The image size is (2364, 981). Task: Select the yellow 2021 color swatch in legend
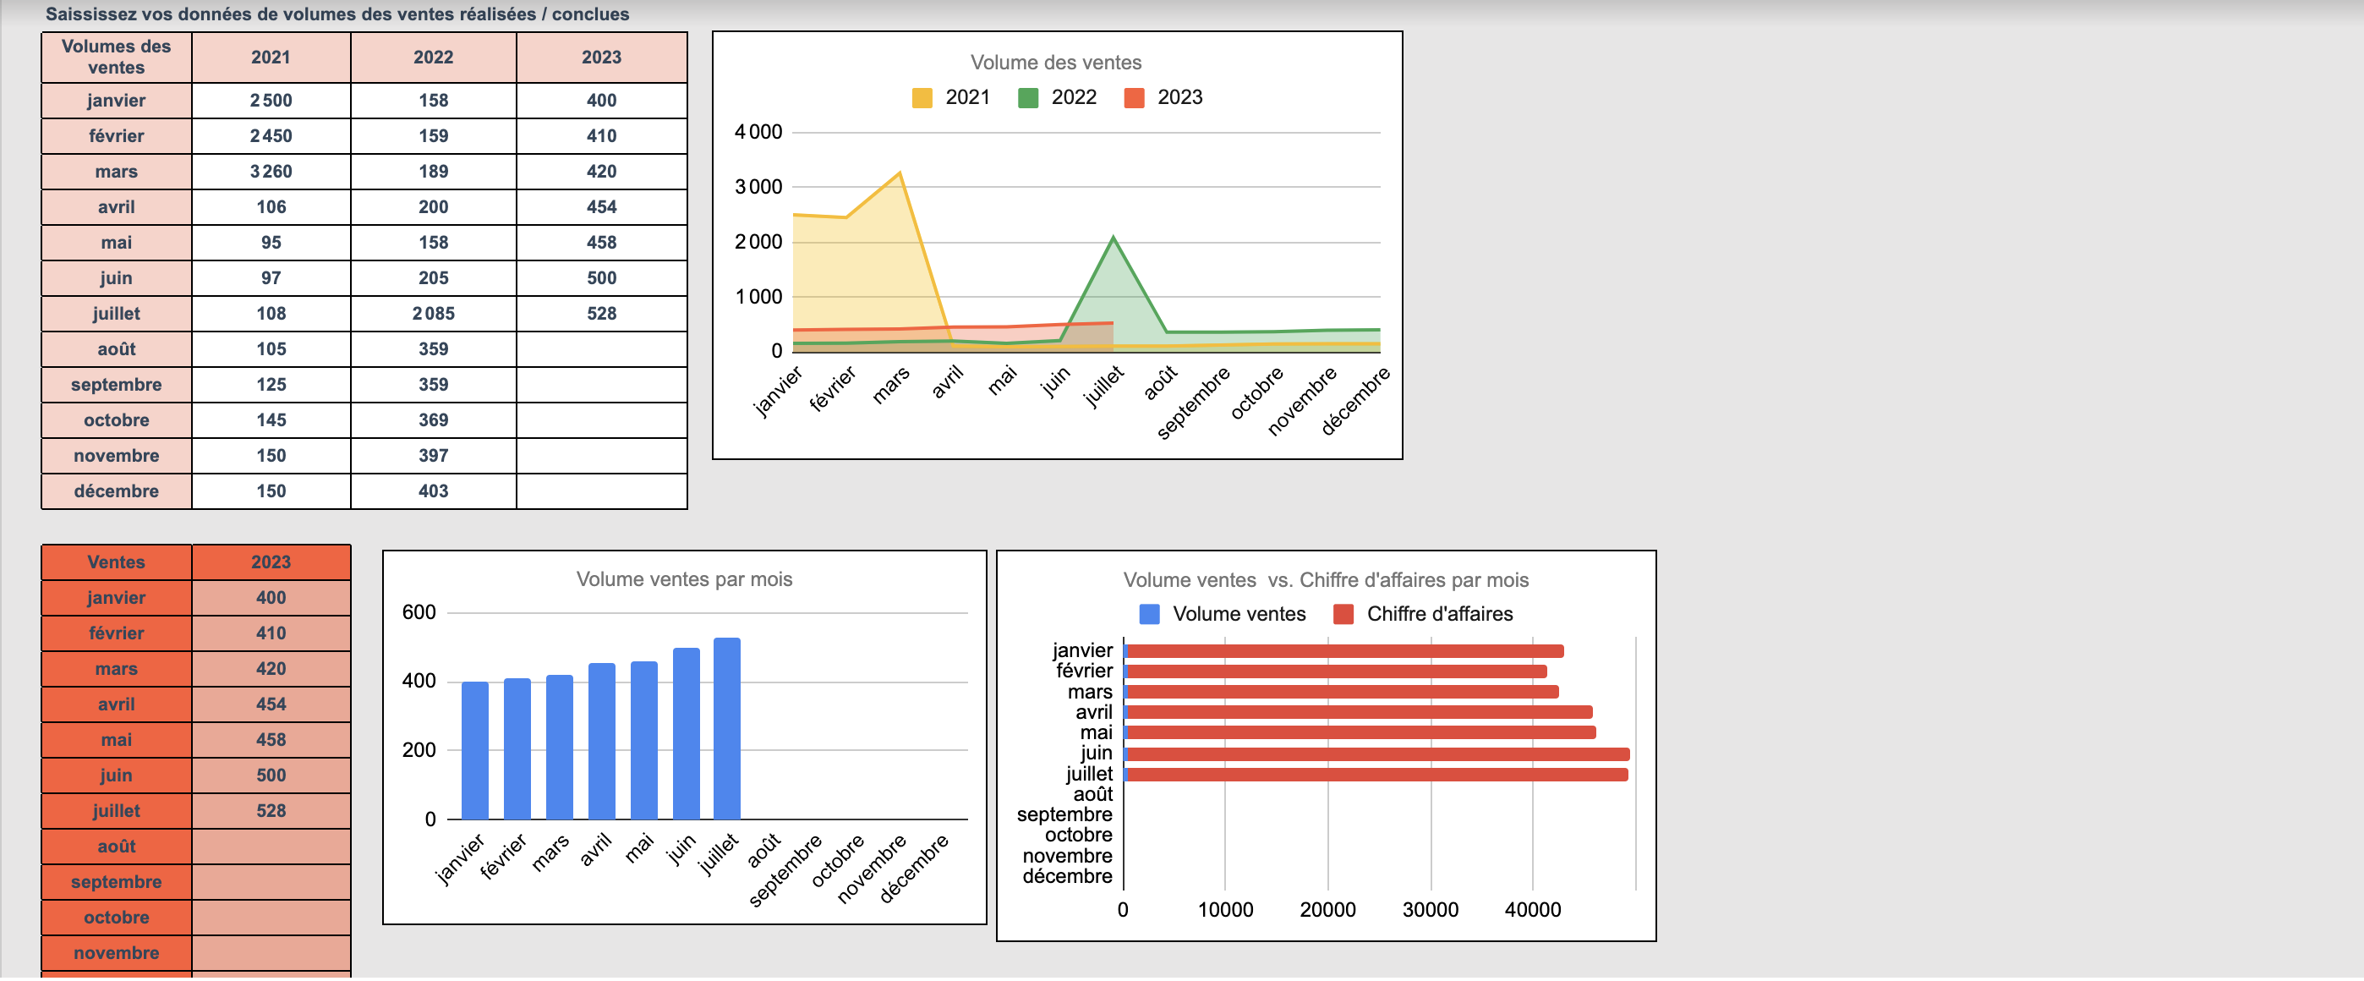(x=922, y=97)
